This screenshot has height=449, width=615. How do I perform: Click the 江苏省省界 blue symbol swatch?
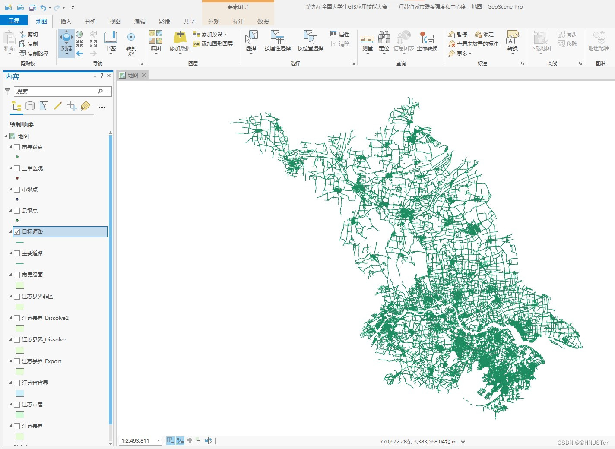coord(20,393)
